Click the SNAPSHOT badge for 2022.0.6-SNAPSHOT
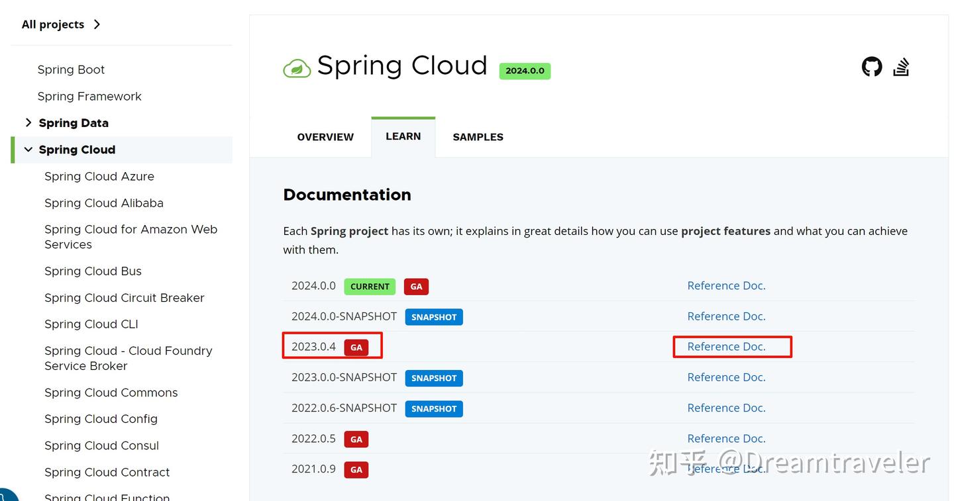This screenshot has width=954, height=501. [x=434, y=408]
